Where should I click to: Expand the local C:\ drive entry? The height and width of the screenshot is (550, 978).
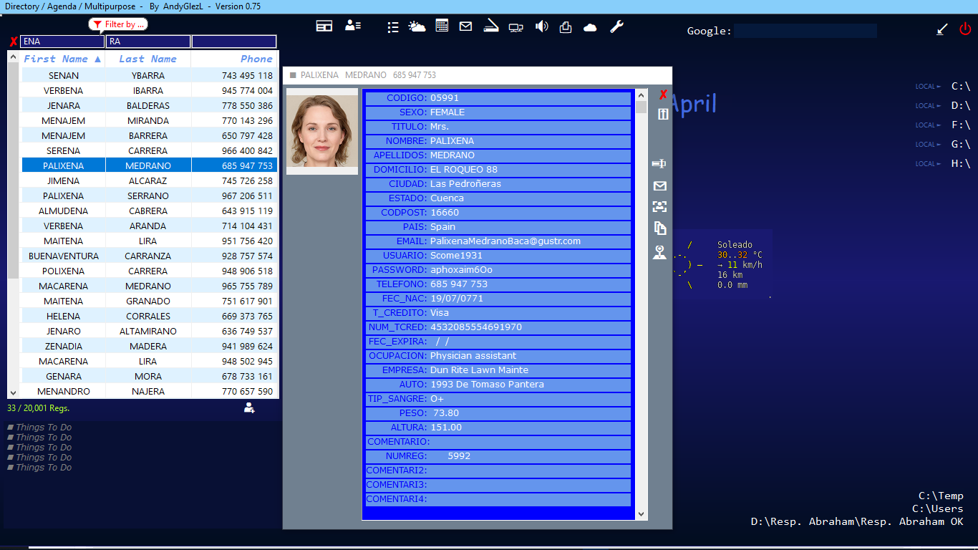[x=960, y=86]
